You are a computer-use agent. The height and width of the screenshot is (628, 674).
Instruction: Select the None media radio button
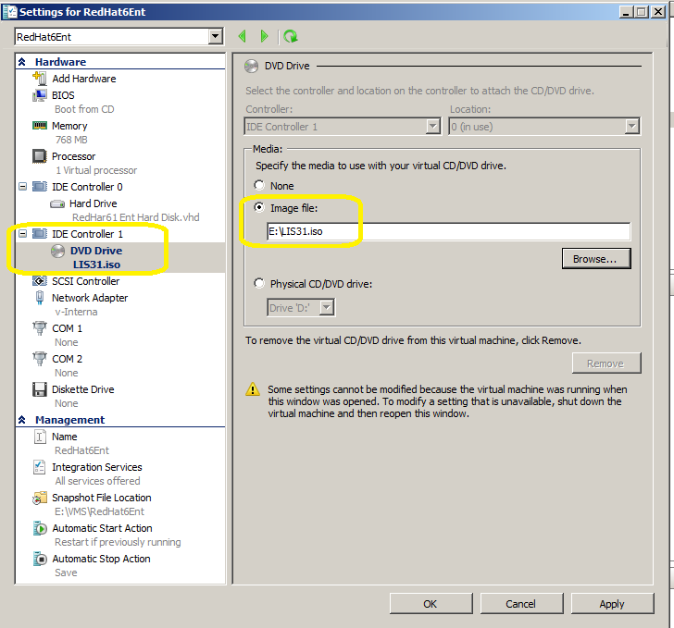(x=259, y=186)
